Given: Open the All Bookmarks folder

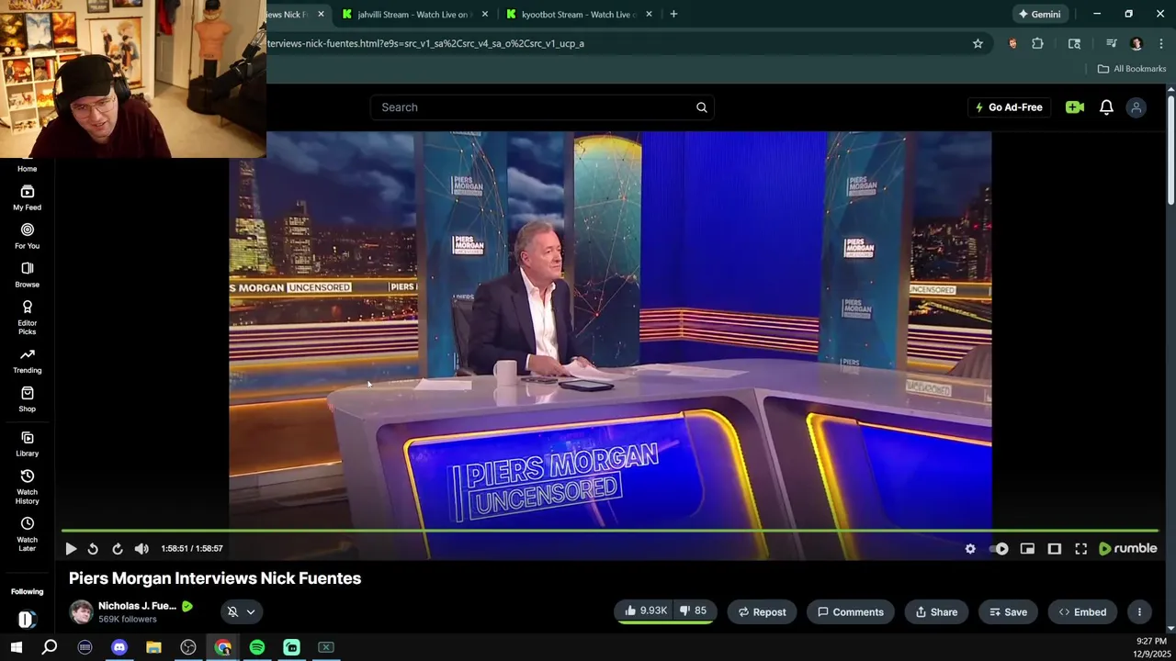Looking at the screenshot, I should 1132,69.
